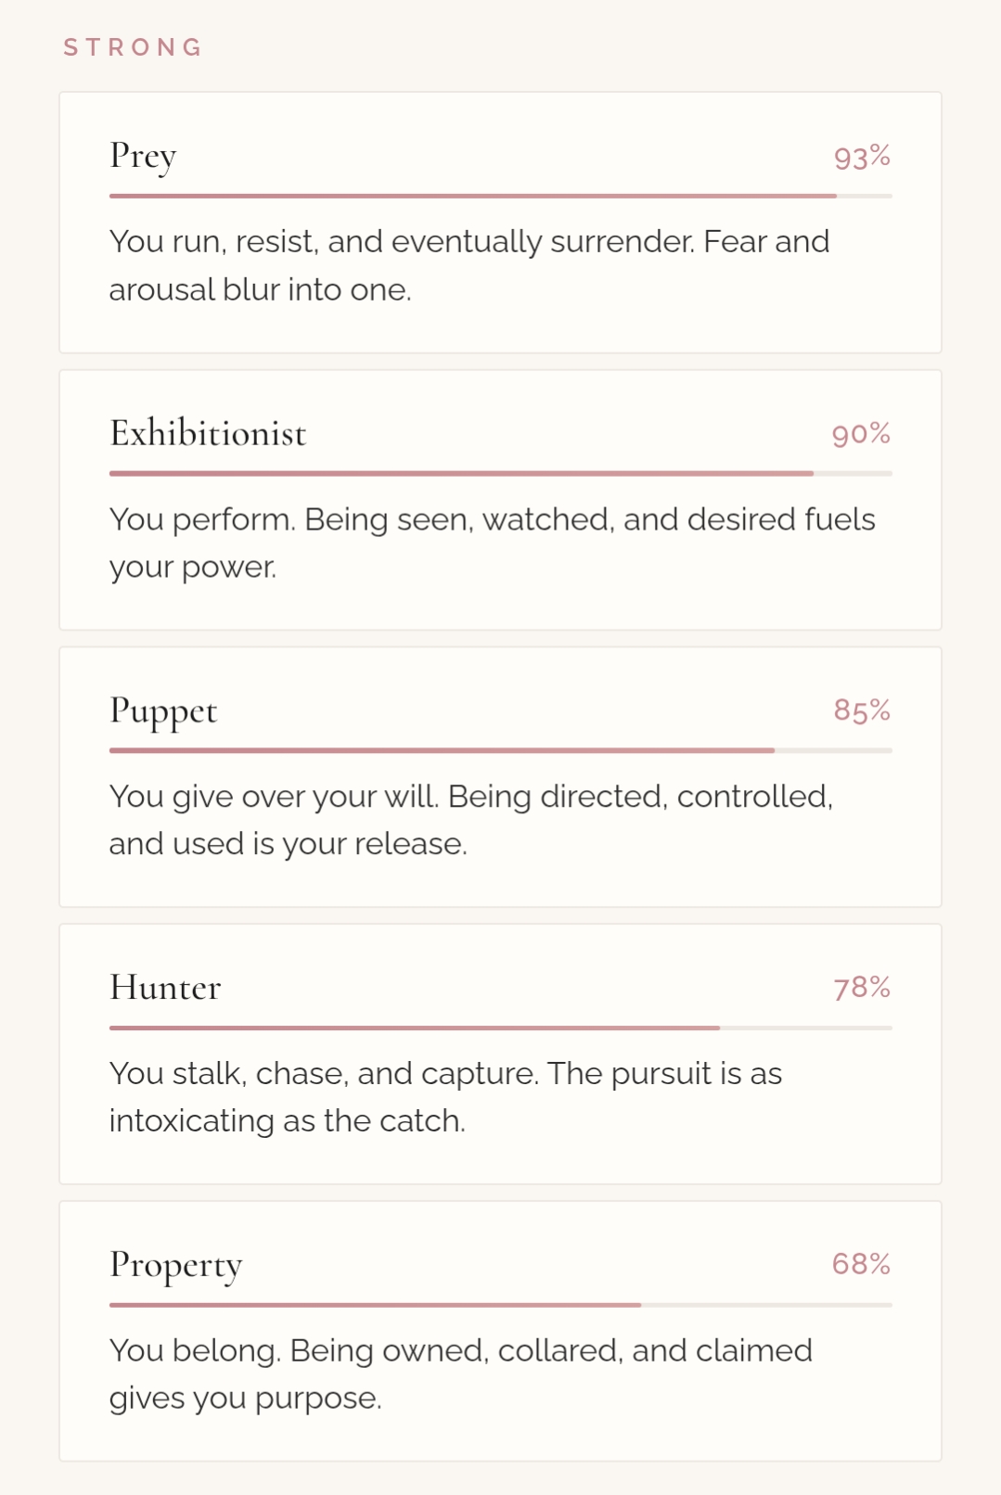Open the Puppet result title
1001x1495 pixels.
point(163,710)
